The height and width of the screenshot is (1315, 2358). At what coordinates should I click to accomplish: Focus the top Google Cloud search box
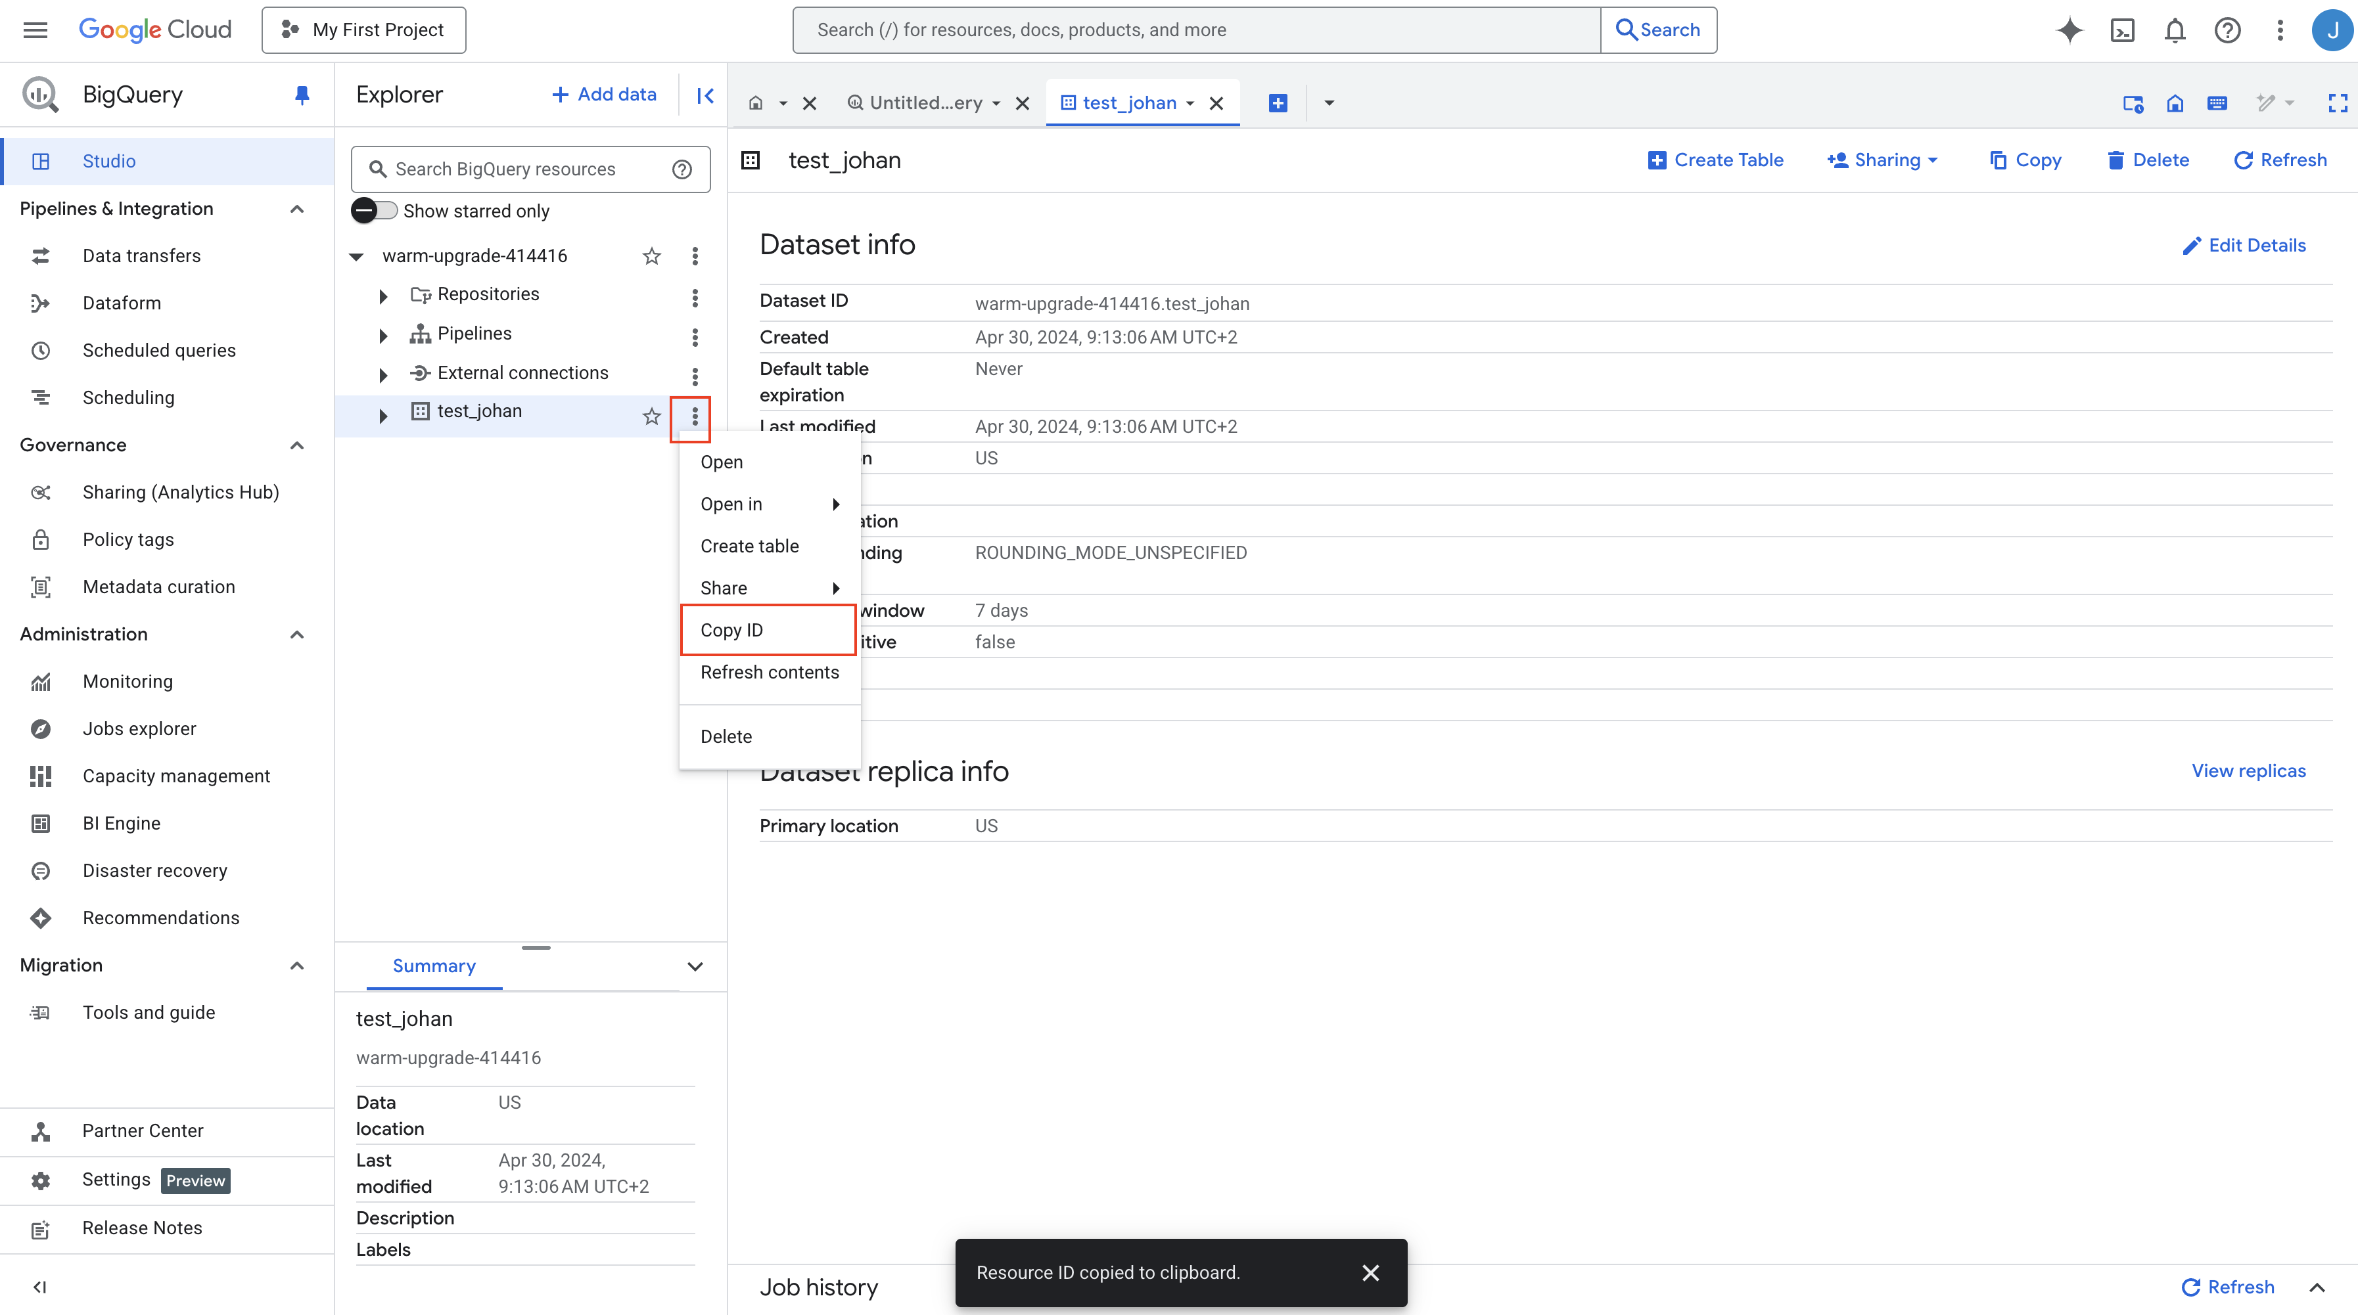1196,30
